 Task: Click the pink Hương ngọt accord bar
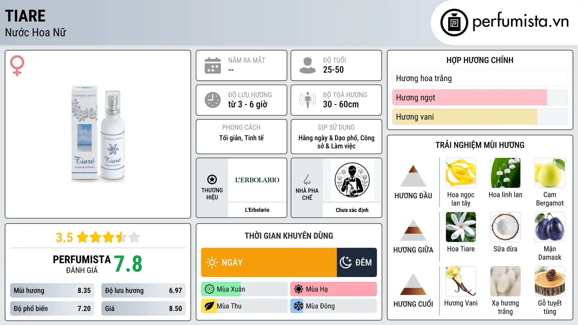tap(480, 97)
